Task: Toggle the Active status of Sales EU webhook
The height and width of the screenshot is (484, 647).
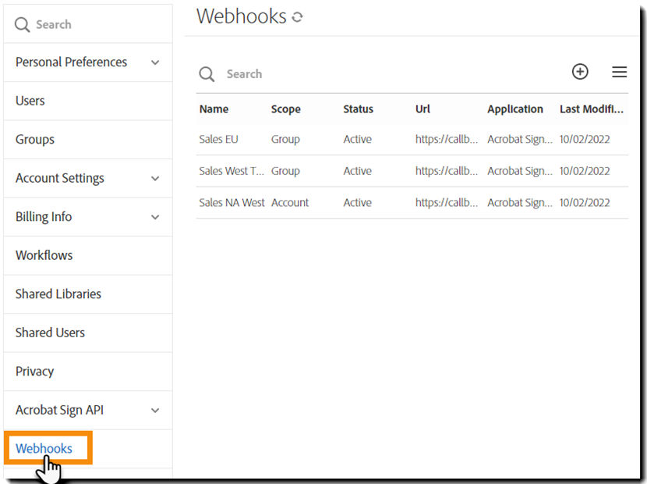Action: (x=357, y=139)
